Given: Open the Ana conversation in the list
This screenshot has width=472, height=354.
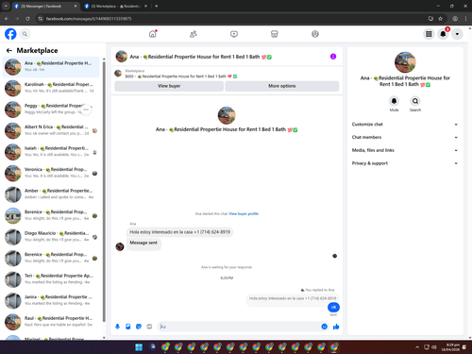Looking at the screenshot, I should (51, 66).
